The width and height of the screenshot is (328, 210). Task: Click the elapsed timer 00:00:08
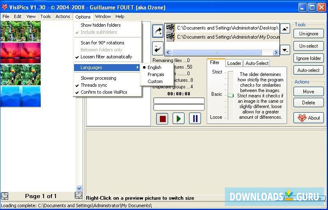coord(179,94)
